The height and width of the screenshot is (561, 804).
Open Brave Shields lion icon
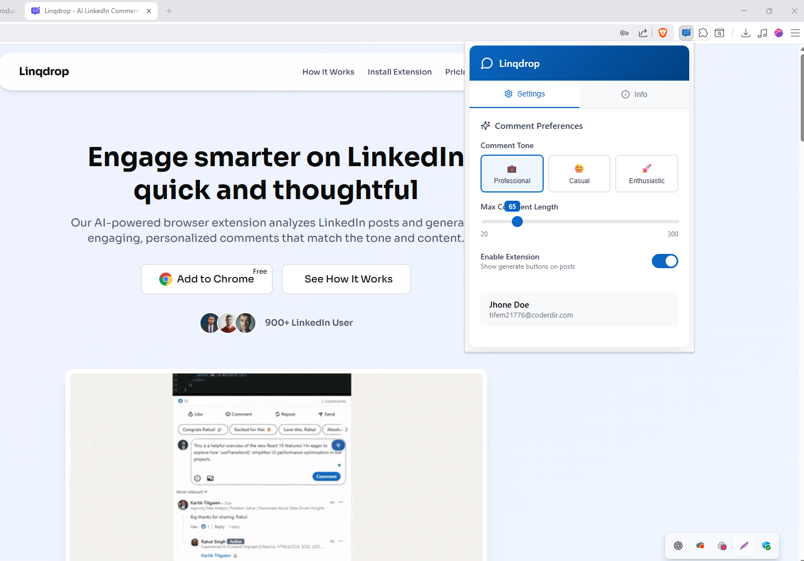(x=663, y=33)
